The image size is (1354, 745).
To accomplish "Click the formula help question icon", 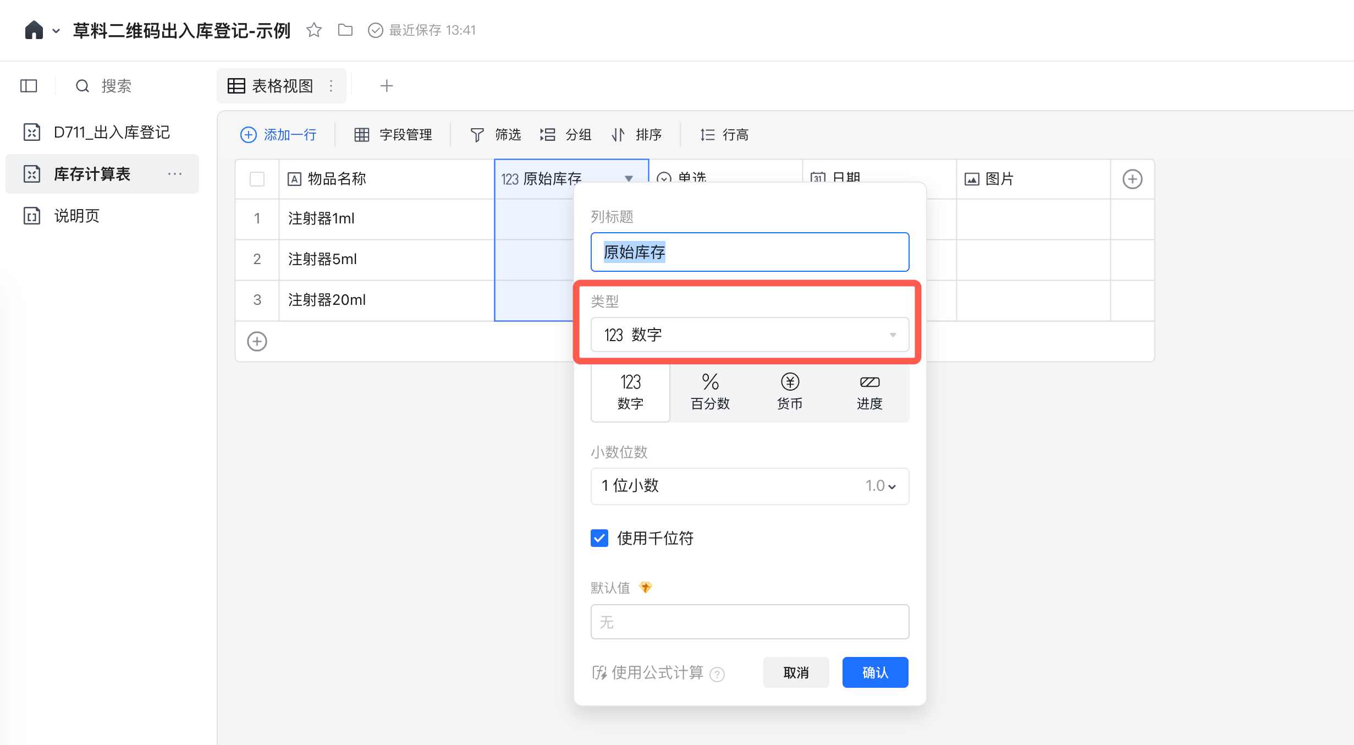I will click(717, 674).
